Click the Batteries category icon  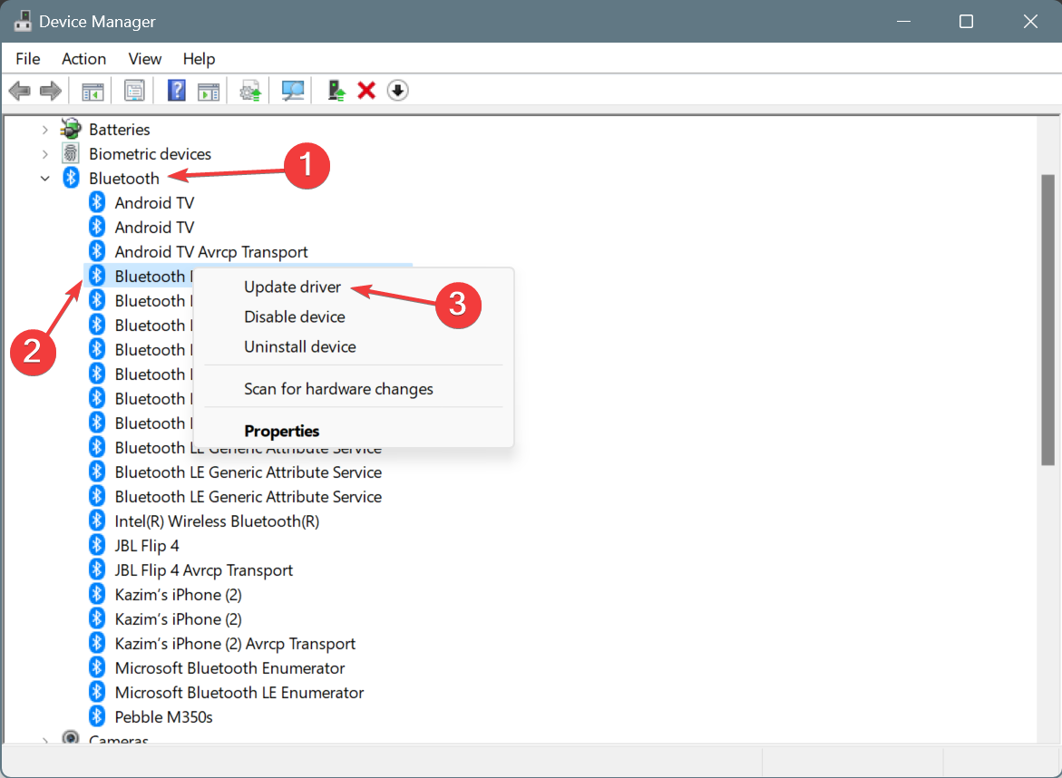[x=71, y=129]
